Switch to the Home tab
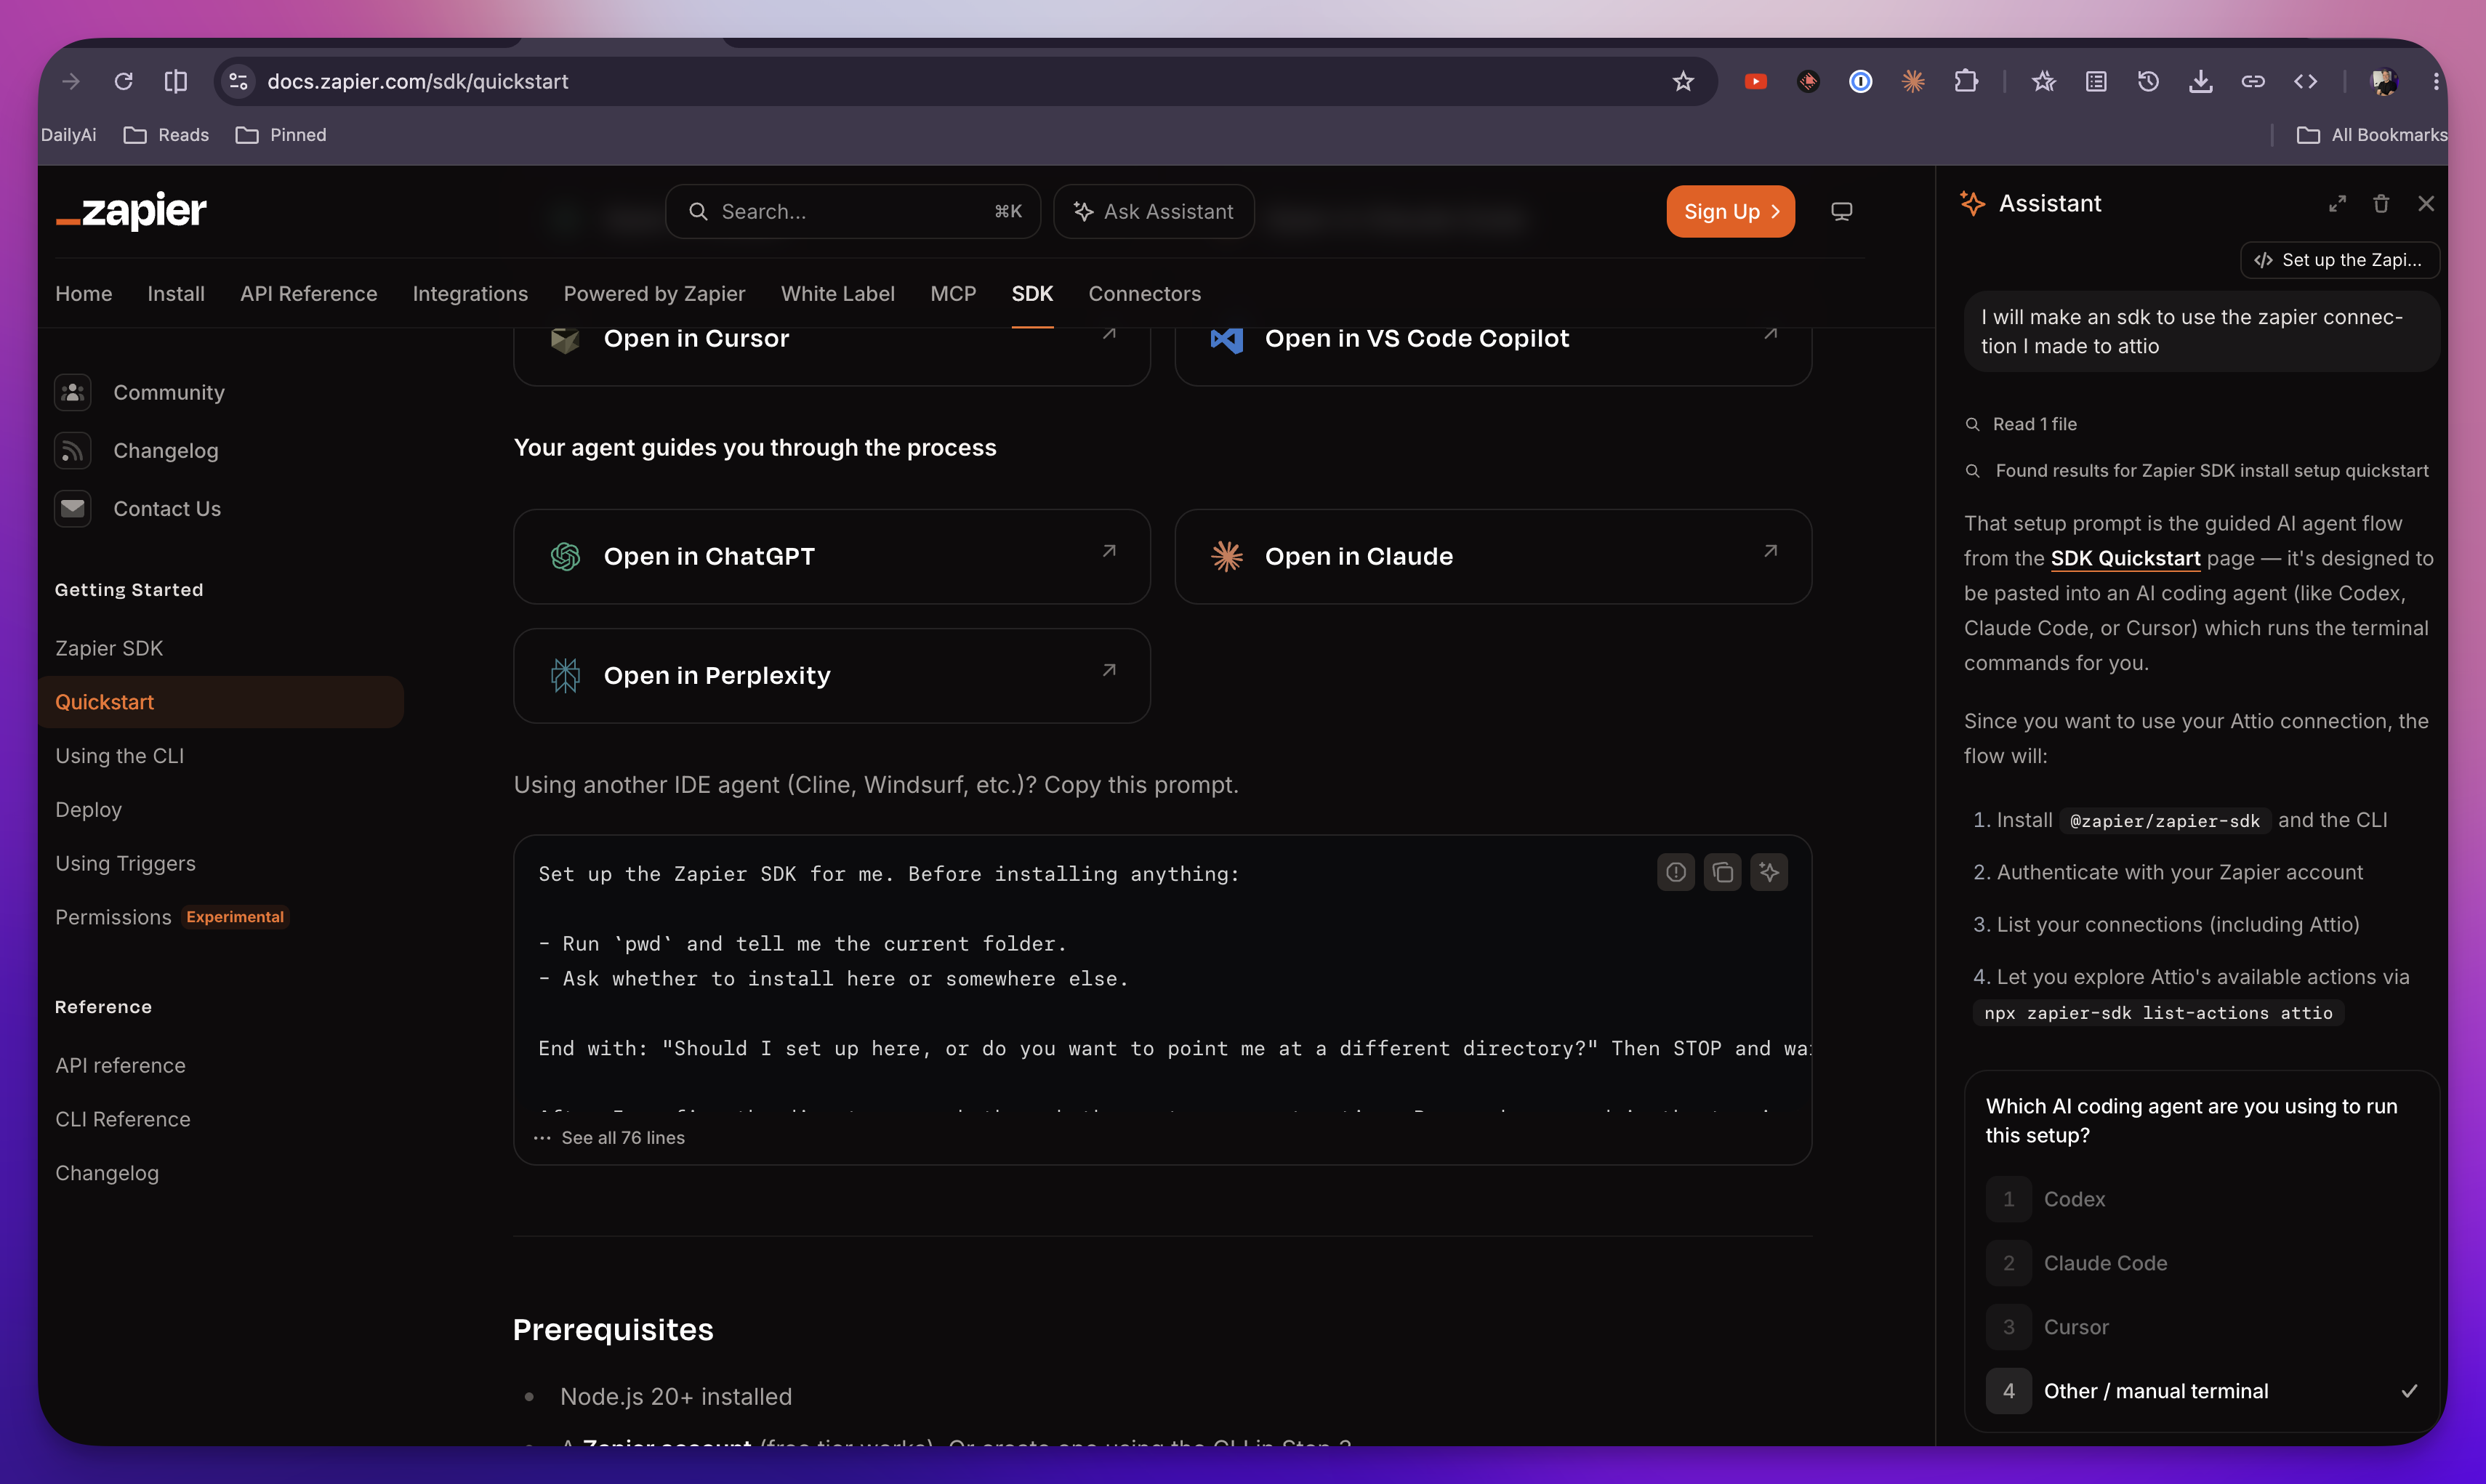Image resolution: width=2486 pixels, height=1484 pixels. click(84, 294)
